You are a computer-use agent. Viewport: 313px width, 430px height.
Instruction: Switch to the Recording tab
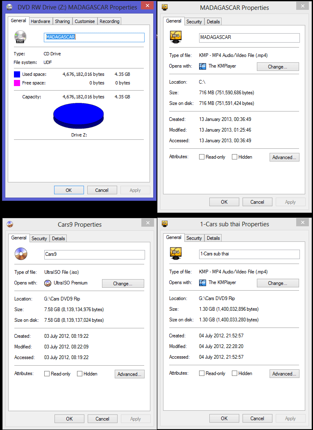109,21
